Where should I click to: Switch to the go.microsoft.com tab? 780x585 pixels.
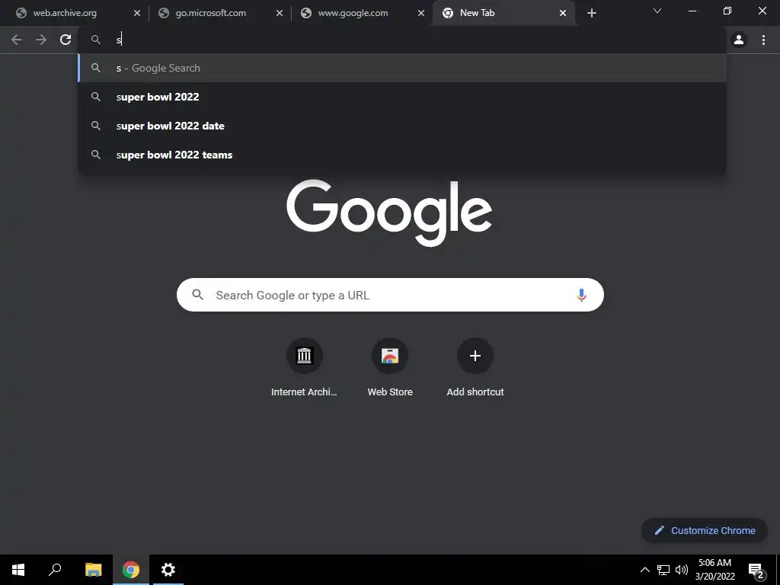[x=220, y=14]
